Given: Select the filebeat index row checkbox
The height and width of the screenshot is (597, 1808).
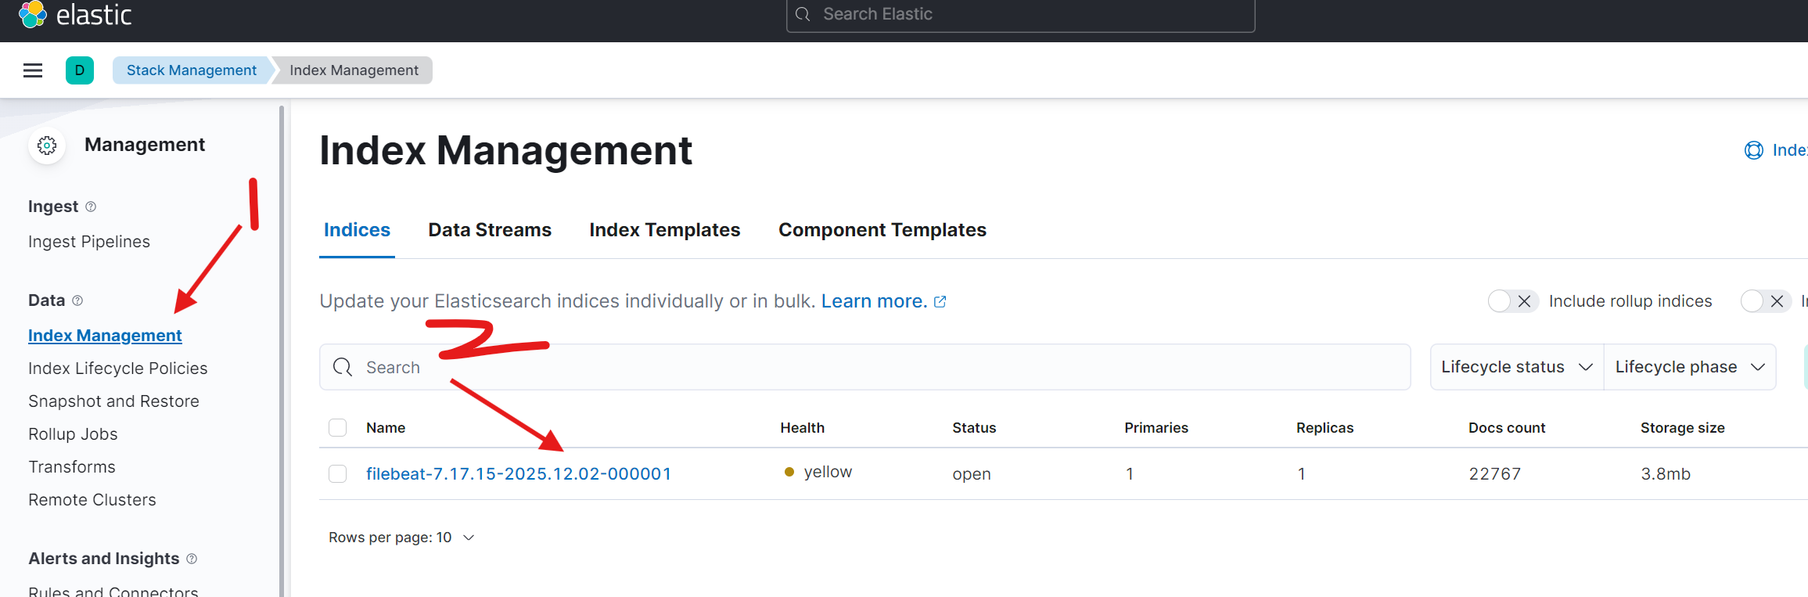Looking at the screenshot, I should [338, 474].
